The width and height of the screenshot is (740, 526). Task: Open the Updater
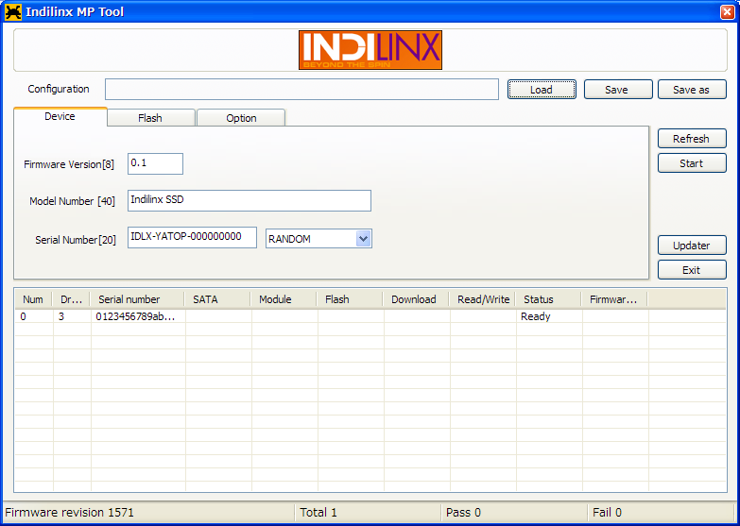pyautogui.click(x=692, y=246)
